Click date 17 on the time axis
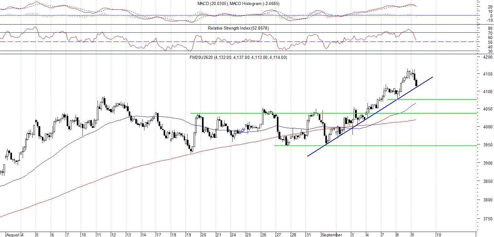Viewport: 494px width, 237px height. tap(159, 235)
